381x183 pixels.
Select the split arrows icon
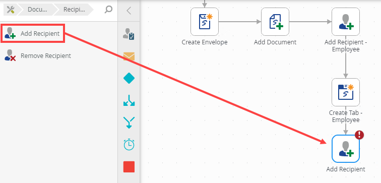[x=129, y=101]
